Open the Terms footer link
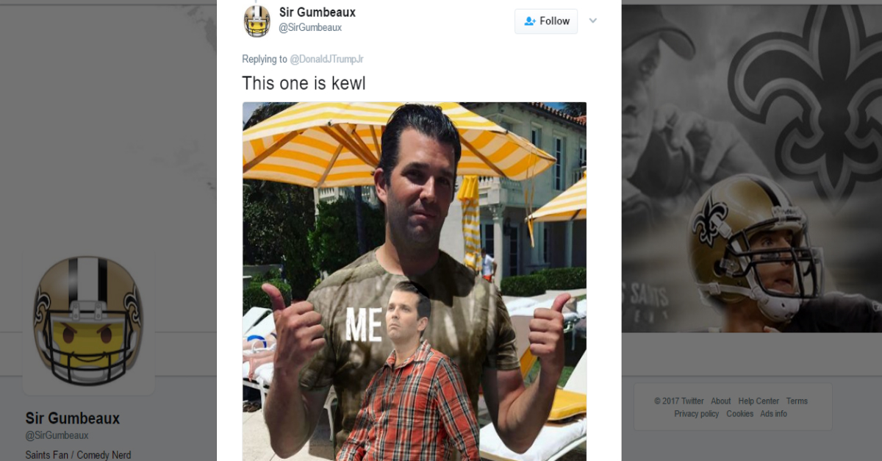Image resolution: width=882 pixels, height=461 pixels. 797,401
